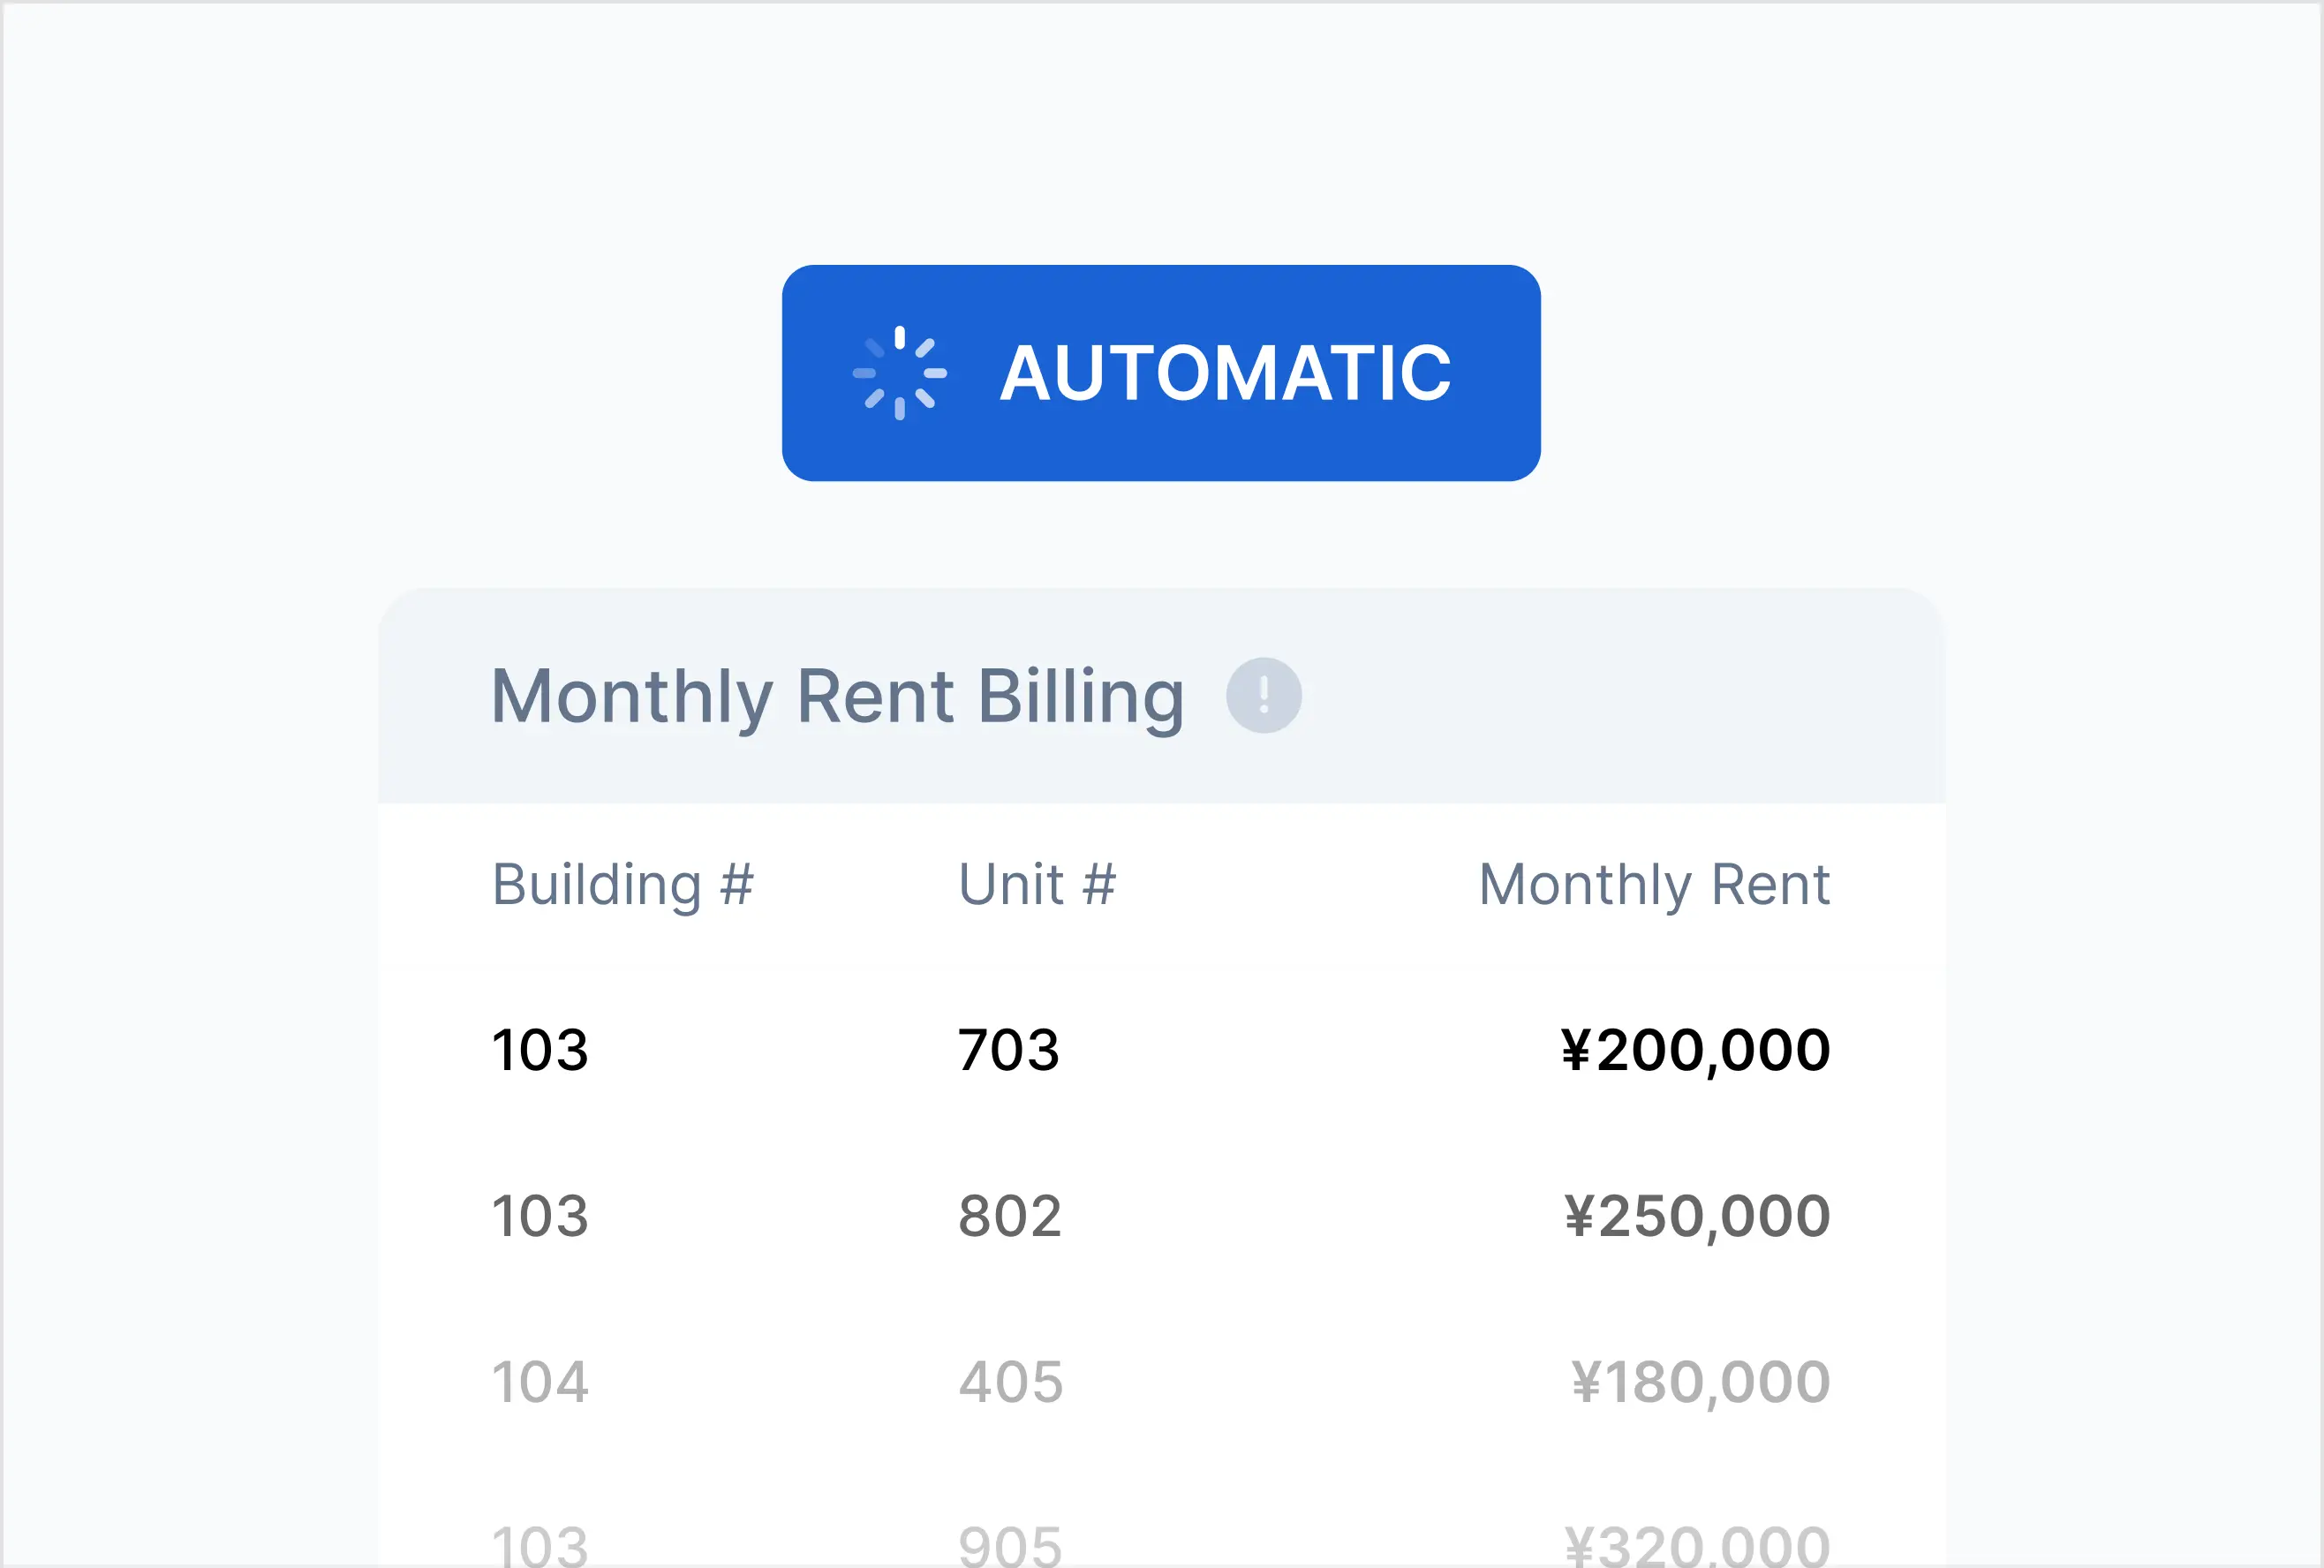Select building 104 cell
Screen dimensions: 2324x1568
540,1382
